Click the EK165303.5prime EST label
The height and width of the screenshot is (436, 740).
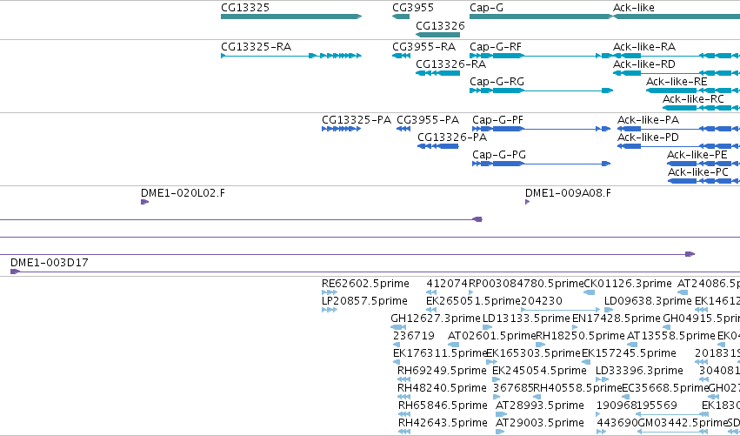tap(533, 353)
